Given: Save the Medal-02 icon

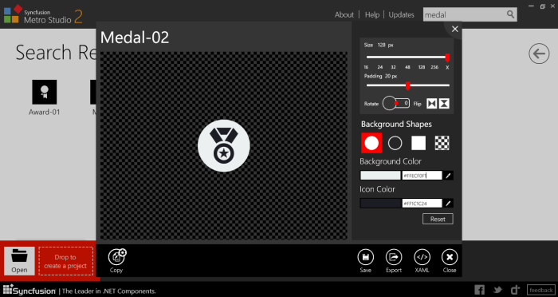Looking at the screenshot, I should tap(365, 257).
